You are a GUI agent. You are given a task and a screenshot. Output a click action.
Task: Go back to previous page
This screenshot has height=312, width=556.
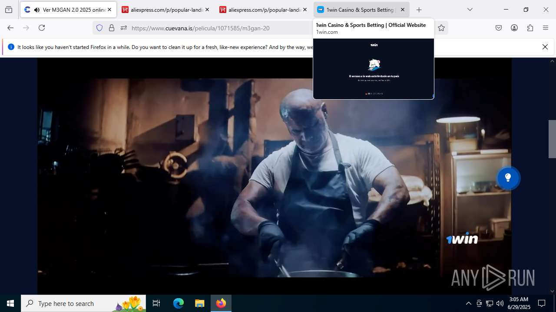(10, 28)
